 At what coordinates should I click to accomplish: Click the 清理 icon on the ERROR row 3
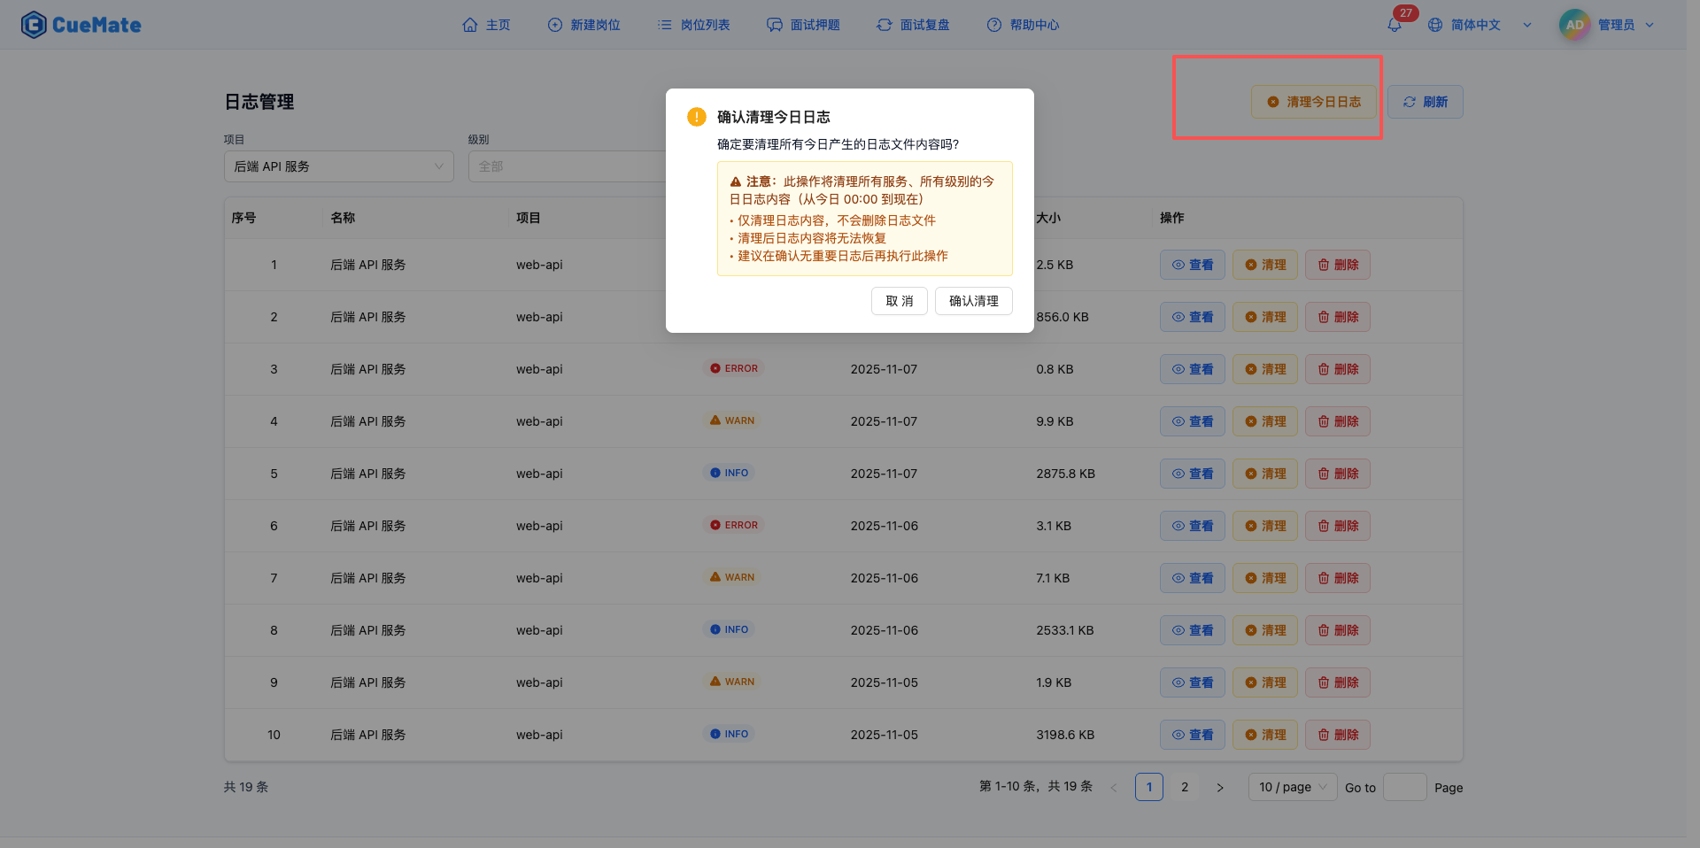pyautogui.click(x=1249, y=369)
